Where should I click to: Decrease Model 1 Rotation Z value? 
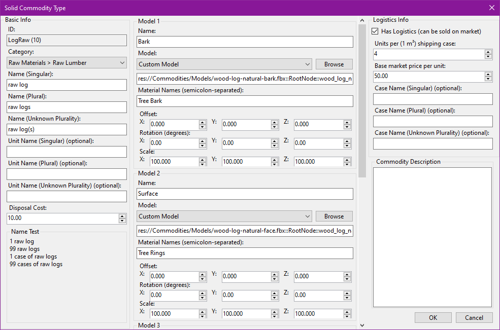(347, 145)
